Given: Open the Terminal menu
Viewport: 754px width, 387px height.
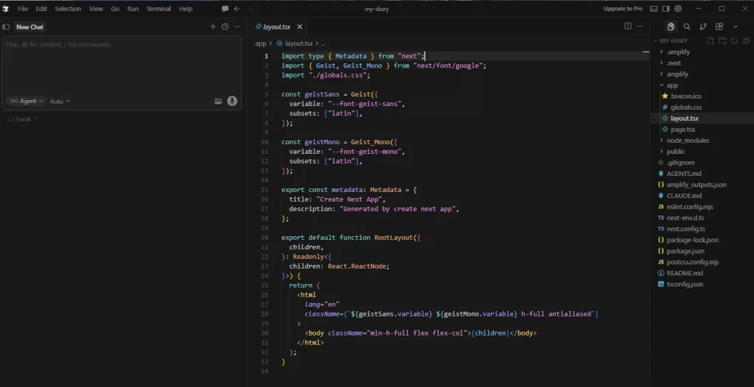Looking at the screenshot, I should (158, 9).
